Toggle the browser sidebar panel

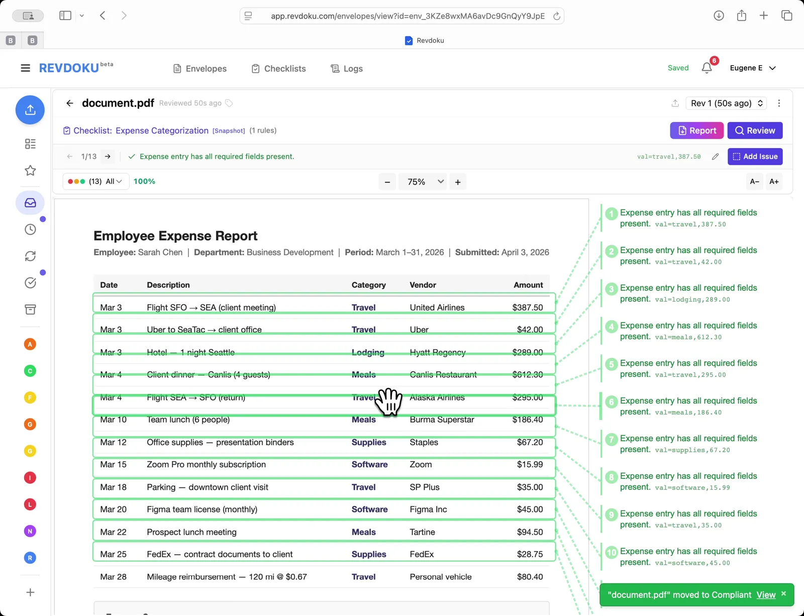(x=65, y=16)
